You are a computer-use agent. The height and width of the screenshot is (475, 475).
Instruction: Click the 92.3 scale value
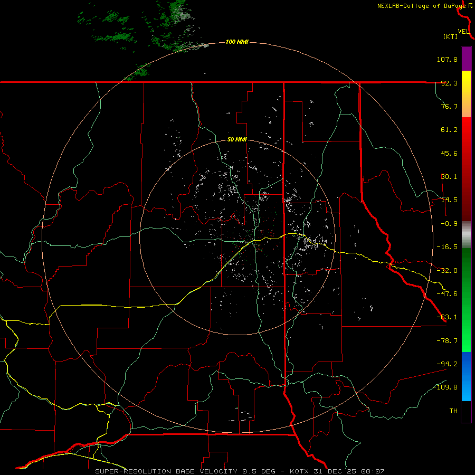point(449,83)
